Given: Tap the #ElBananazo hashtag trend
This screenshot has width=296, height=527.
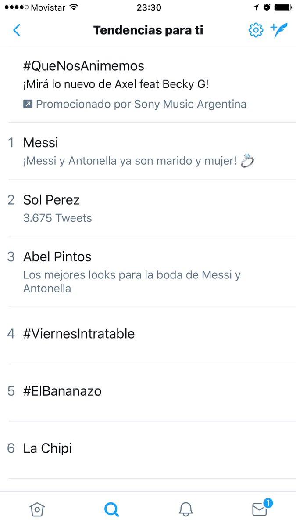Looking at the screenshot, I should (x=62, y=391).
